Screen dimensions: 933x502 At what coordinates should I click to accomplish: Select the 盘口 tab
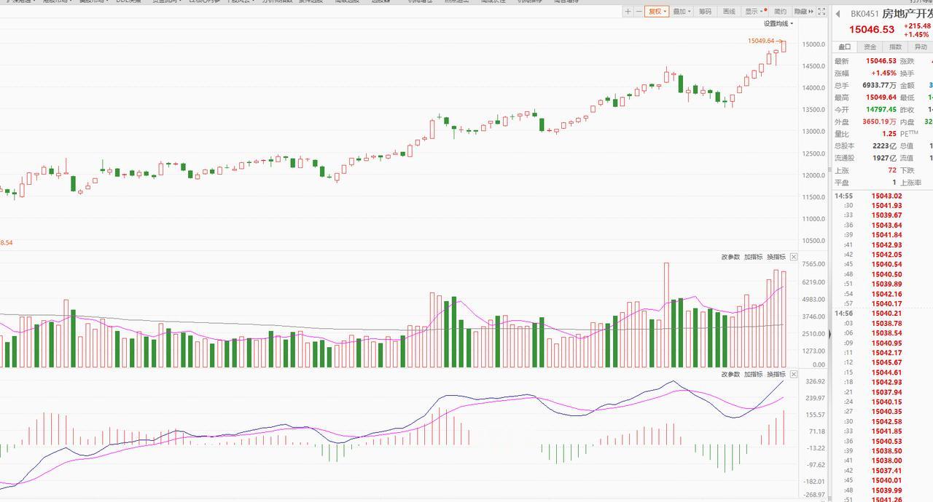(845, 47)
